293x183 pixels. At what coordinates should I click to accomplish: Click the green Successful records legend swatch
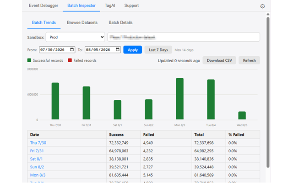(x=29, y=60)
